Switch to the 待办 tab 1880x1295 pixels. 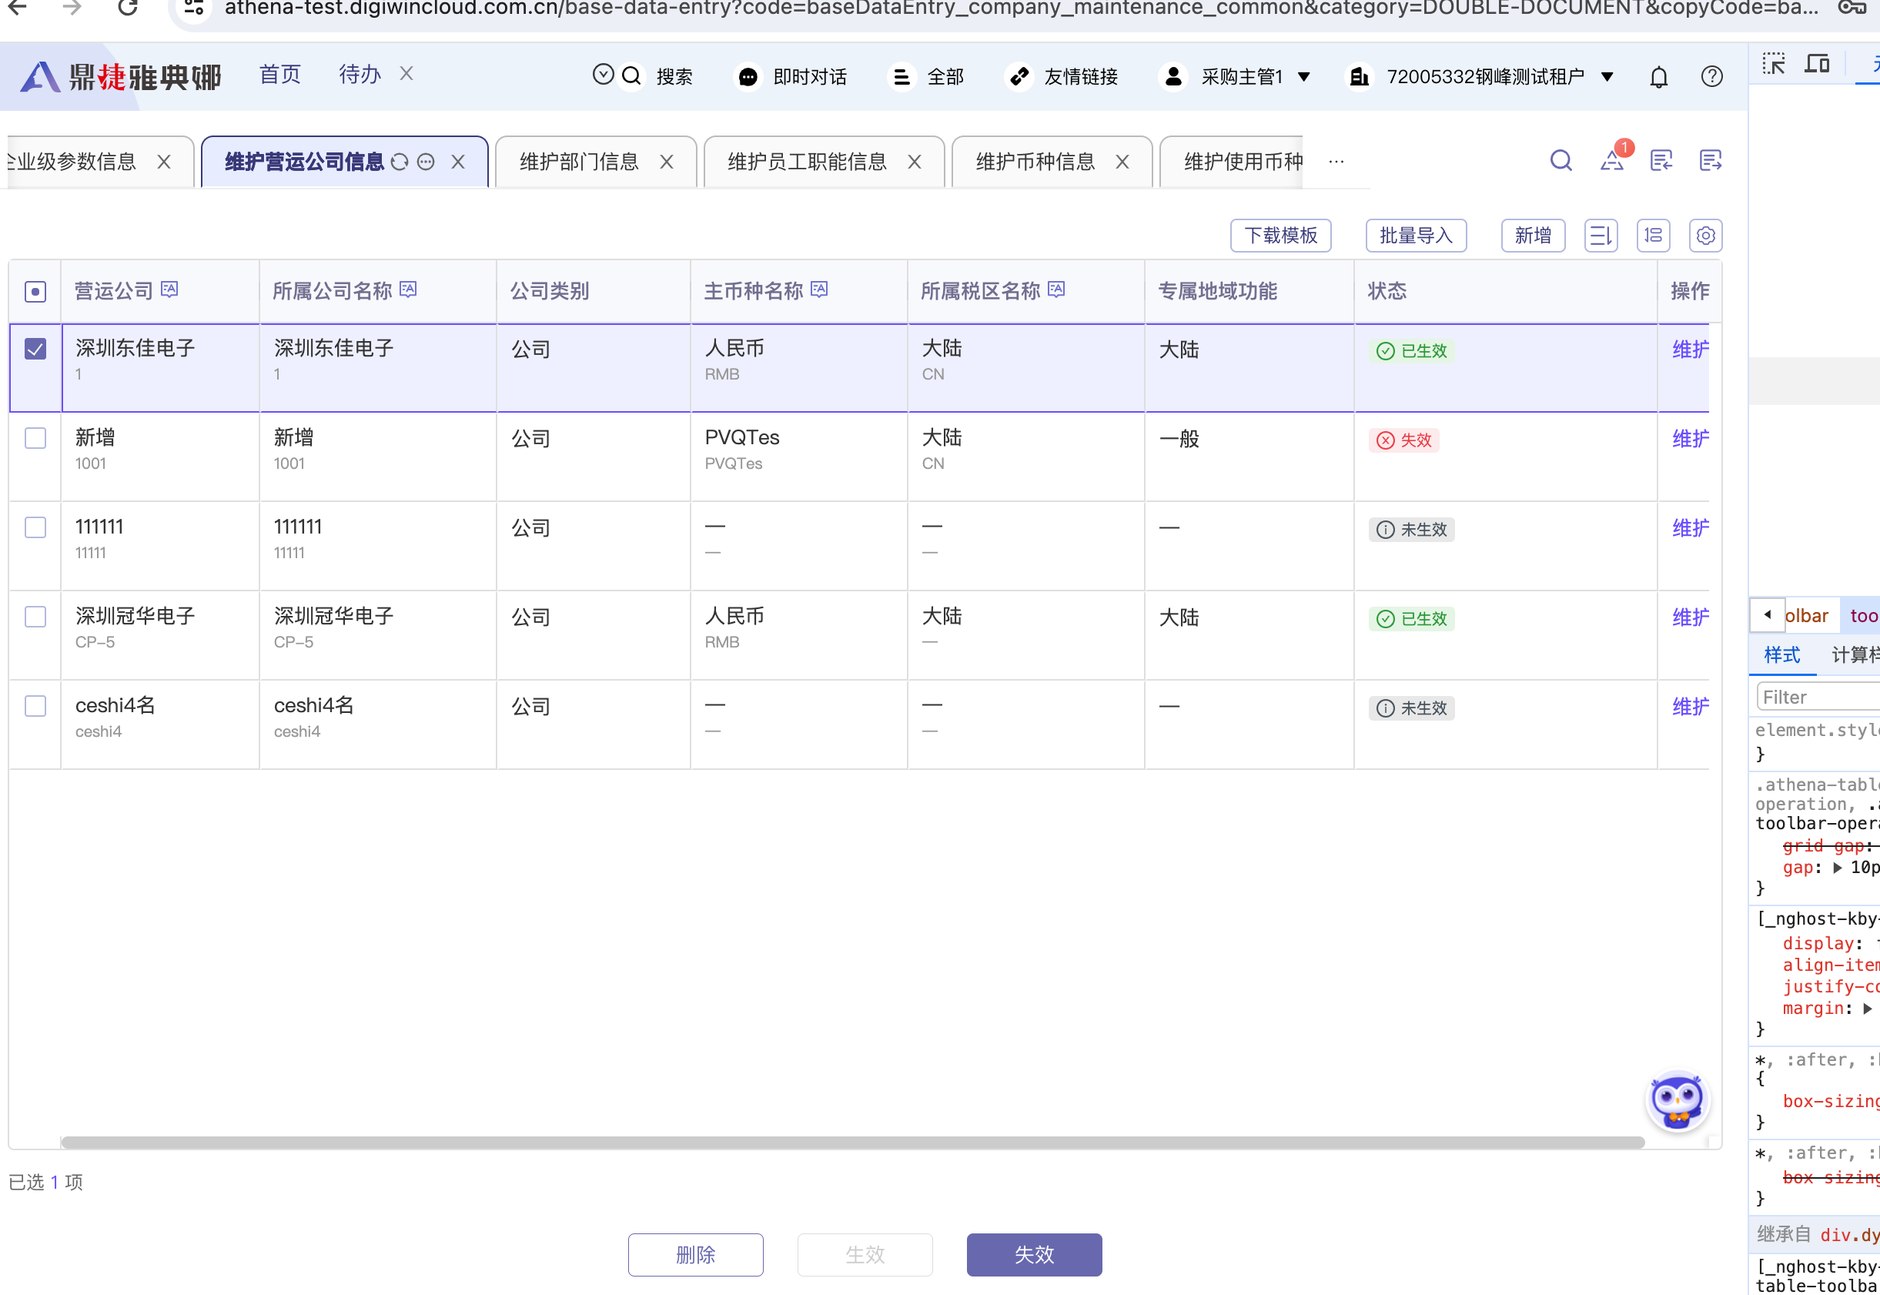coord(360,74)
